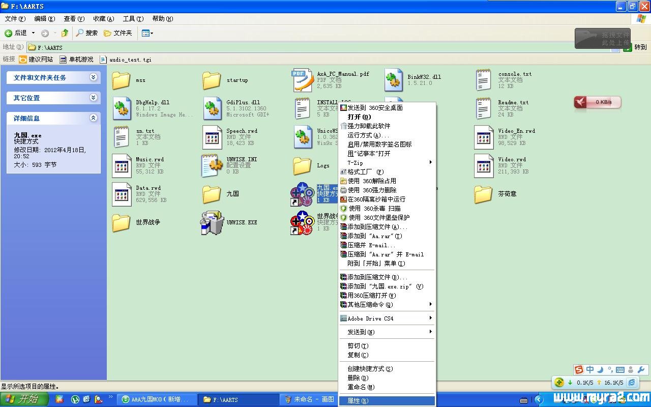Viewport: 651px width, 407px height.
Task: Select the Video_En.rwd file
Action: (505, 137)
